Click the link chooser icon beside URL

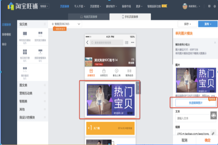[213, 133]
